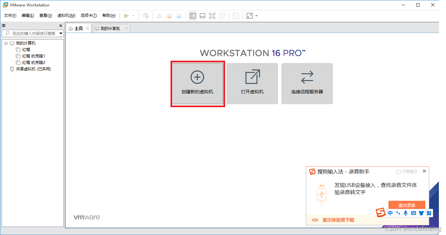Viewport: 446px width, 235px height.
Task: Open the stretch display dropdown arrow
Action: click(x=256, y=16)
